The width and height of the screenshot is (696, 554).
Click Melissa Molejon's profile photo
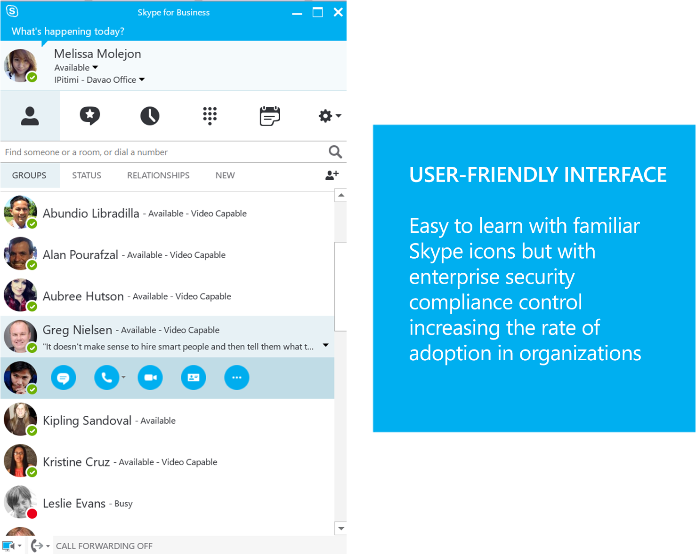pyautogui.click(x=20, y=65)
